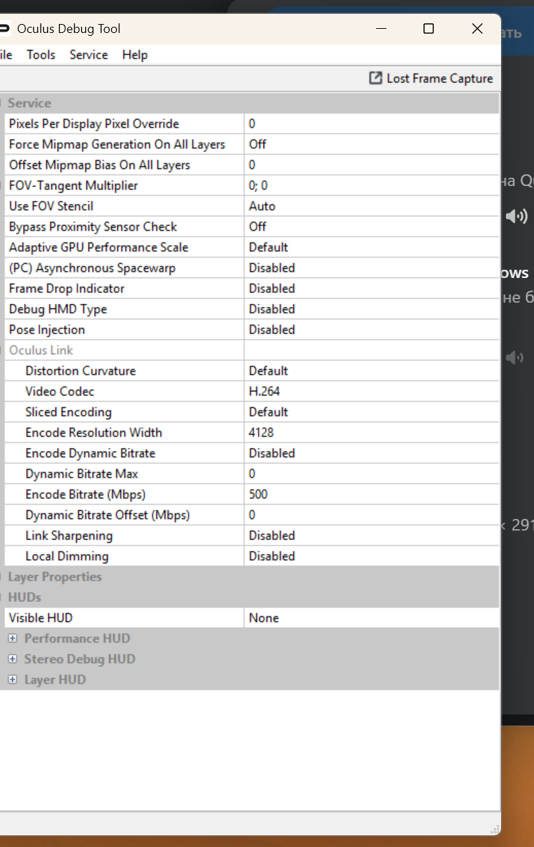534x847 pixels.
Task: Open the Visible HUD value dropdown
Action: [371, 618]
